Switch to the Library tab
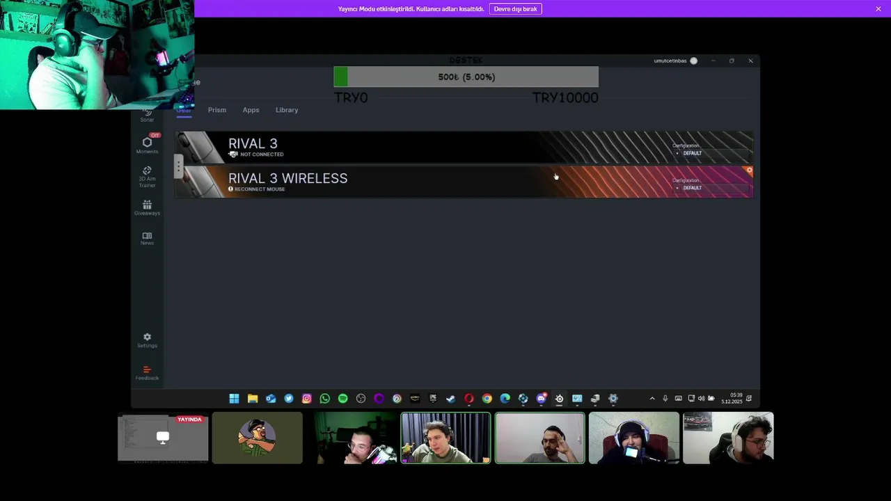Screen dimensions: 891x501 (287, 110)
